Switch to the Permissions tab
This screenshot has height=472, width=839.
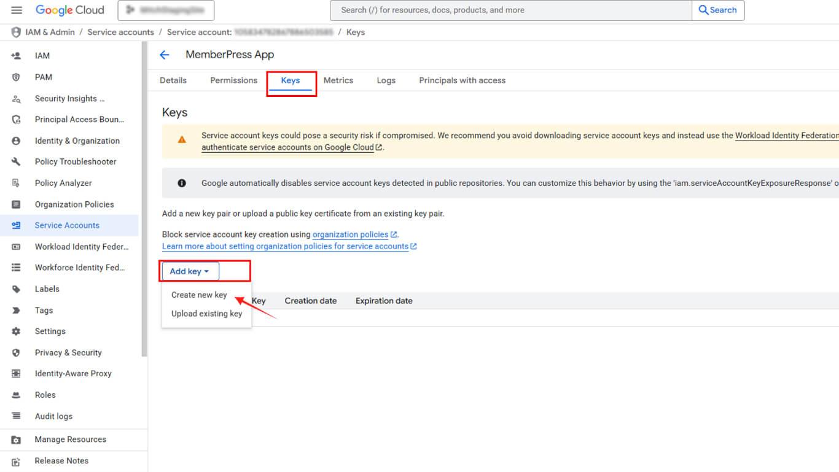[233, 80]
